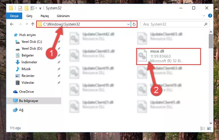The image size is (219, 140).
Task: Click the search magnifier icon
Action: 206,24
